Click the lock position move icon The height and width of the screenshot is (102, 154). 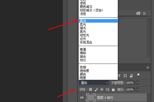[x=102, y=90]
